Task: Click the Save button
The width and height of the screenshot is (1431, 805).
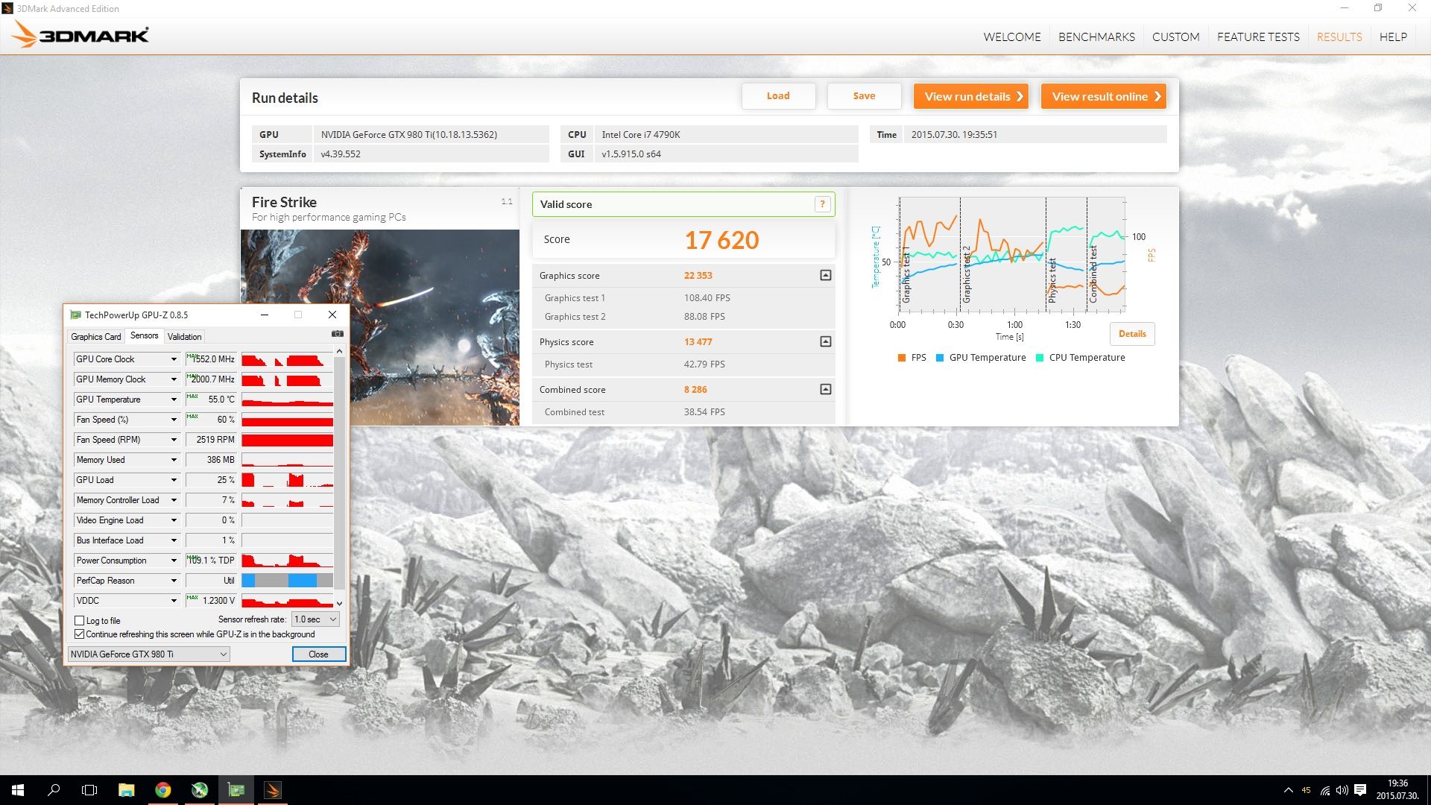Action: tap(864, 96)
